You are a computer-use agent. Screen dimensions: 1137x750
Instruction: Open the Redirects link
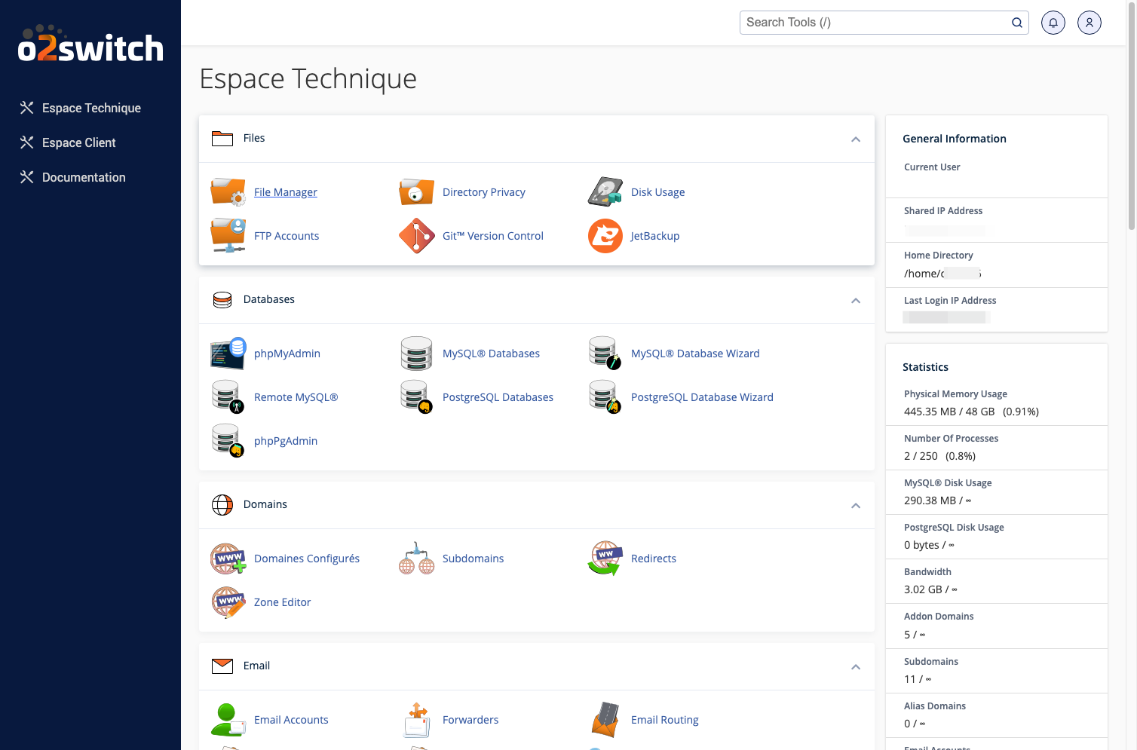(654, 559)
